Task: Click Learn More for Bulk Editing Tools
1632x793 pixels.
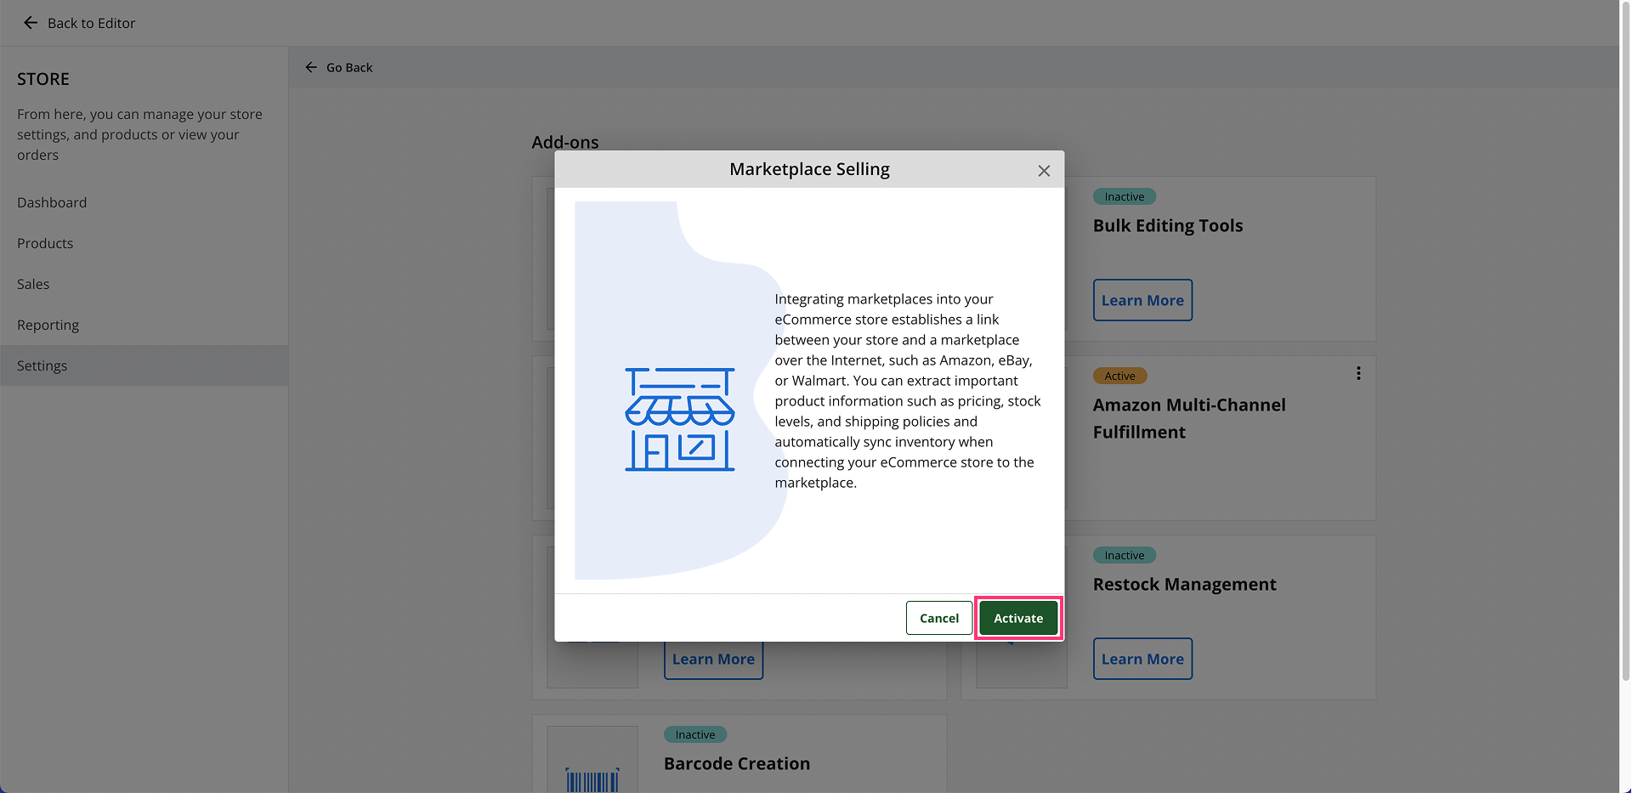Action: [x=1142, y=300]
